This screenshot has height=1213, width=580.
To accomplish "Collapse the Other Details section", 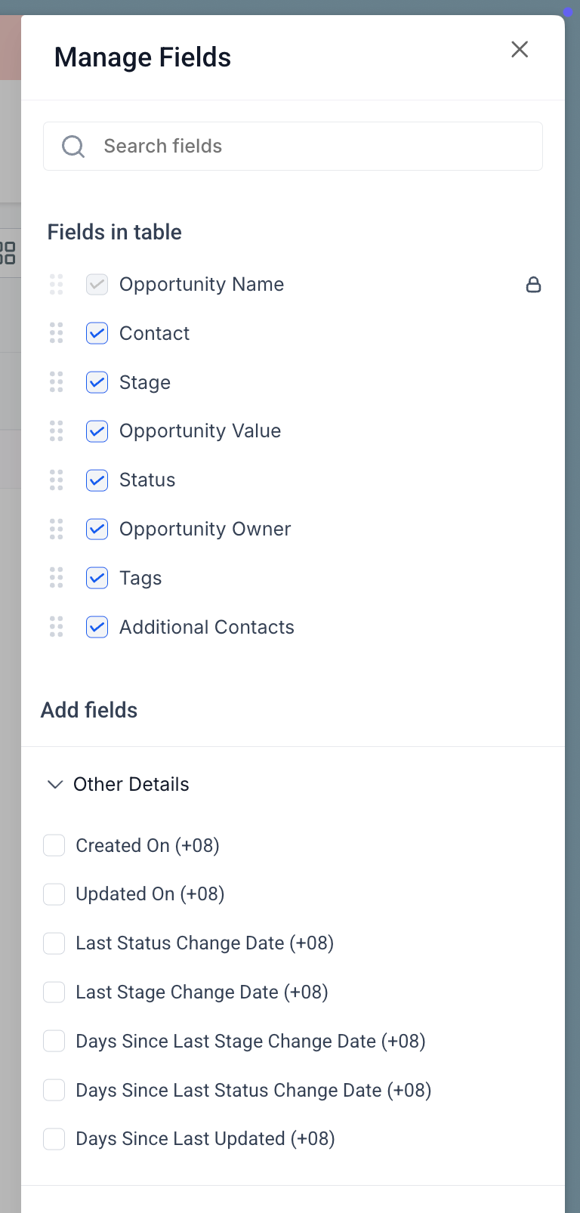I will click(54, 784).
